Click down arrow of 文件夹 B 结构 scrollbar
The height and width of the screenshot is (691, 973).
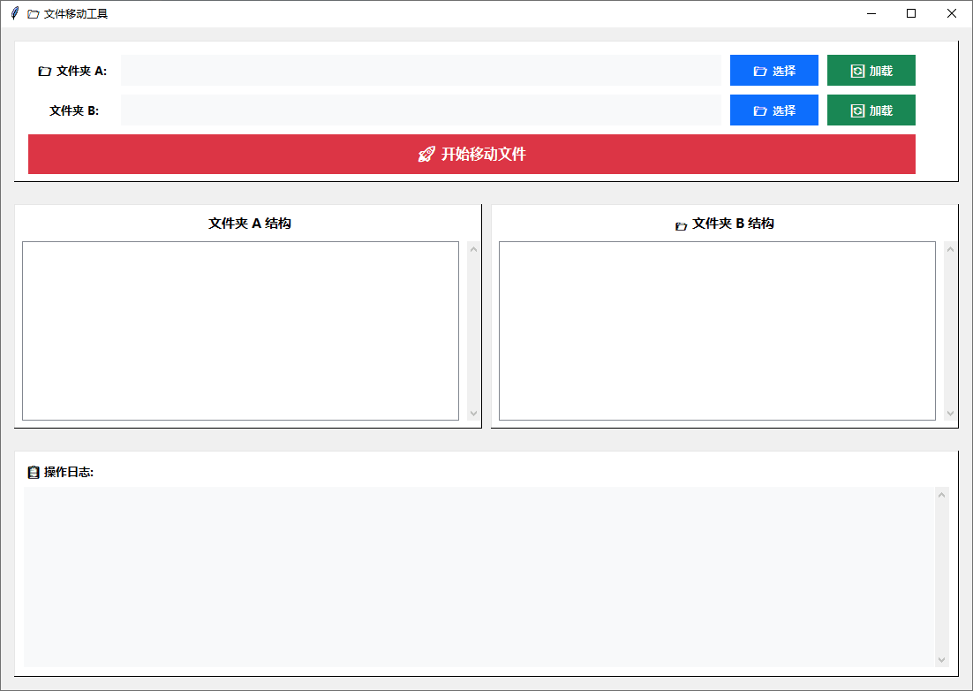coord(950,413)
